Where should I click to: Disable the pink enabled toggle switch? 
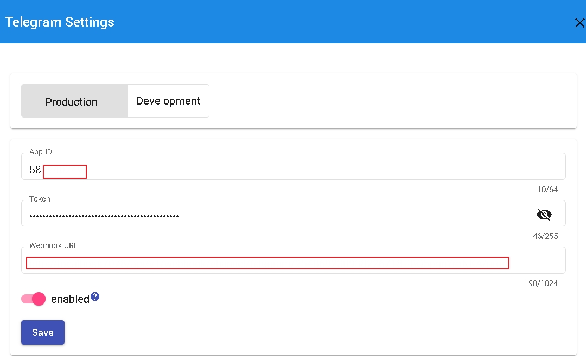point(34,299)
